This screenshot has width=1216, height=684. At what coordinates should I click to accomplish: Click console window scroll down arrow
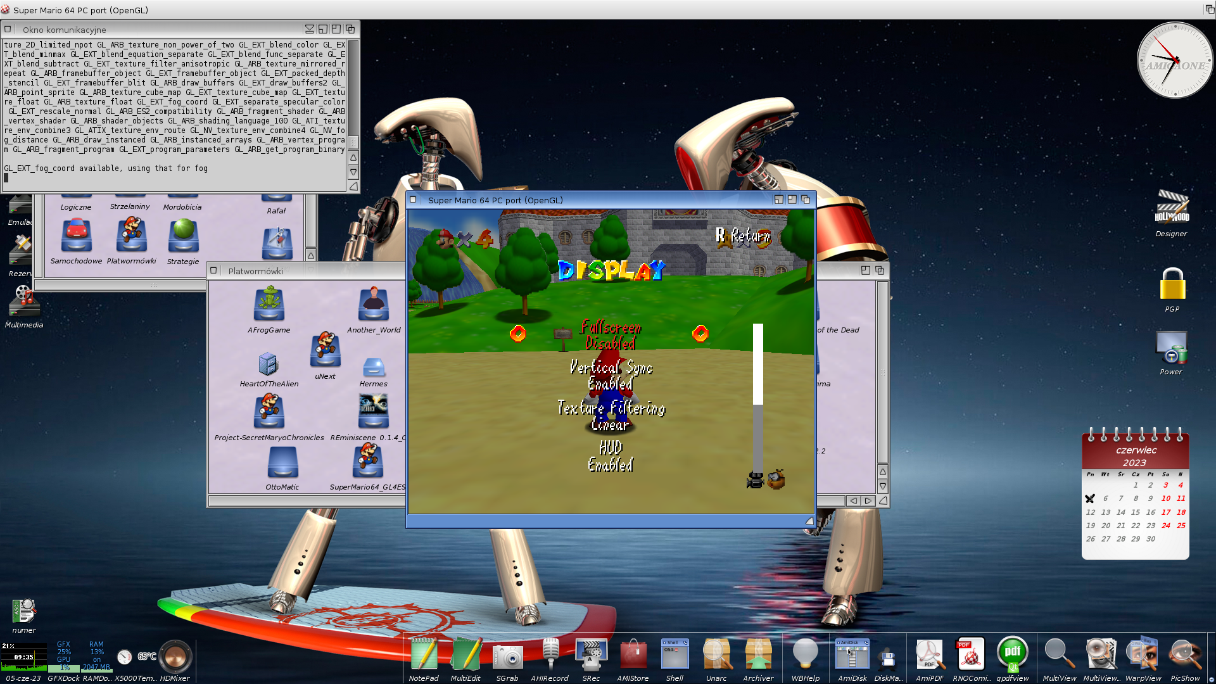[x=353, y=172]
